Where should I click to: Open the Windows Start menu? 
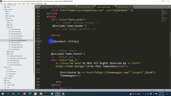[2, 94]
